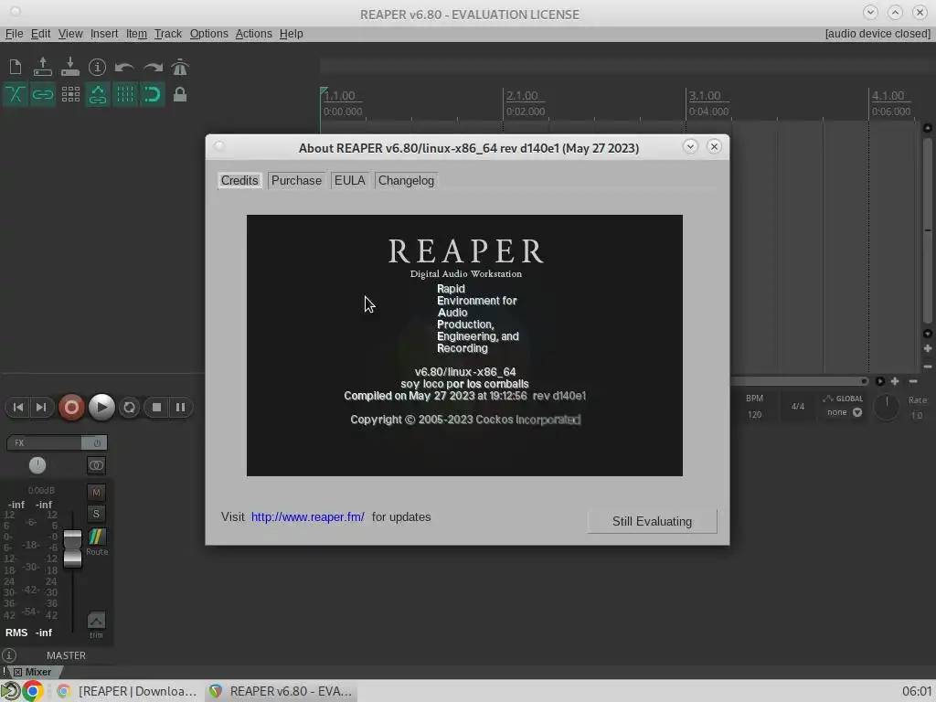Open the Track menu
This screenshot has height=702, width=936.
[x=168, y=34]
